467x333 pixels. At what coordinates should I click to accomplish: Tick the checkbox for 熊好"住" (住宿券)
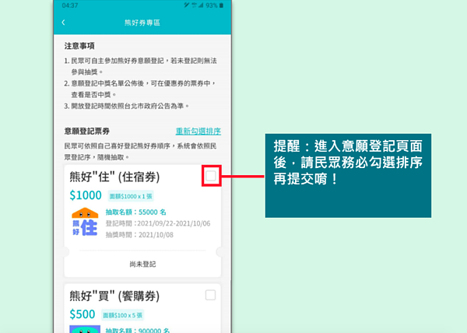click(211, 176)
